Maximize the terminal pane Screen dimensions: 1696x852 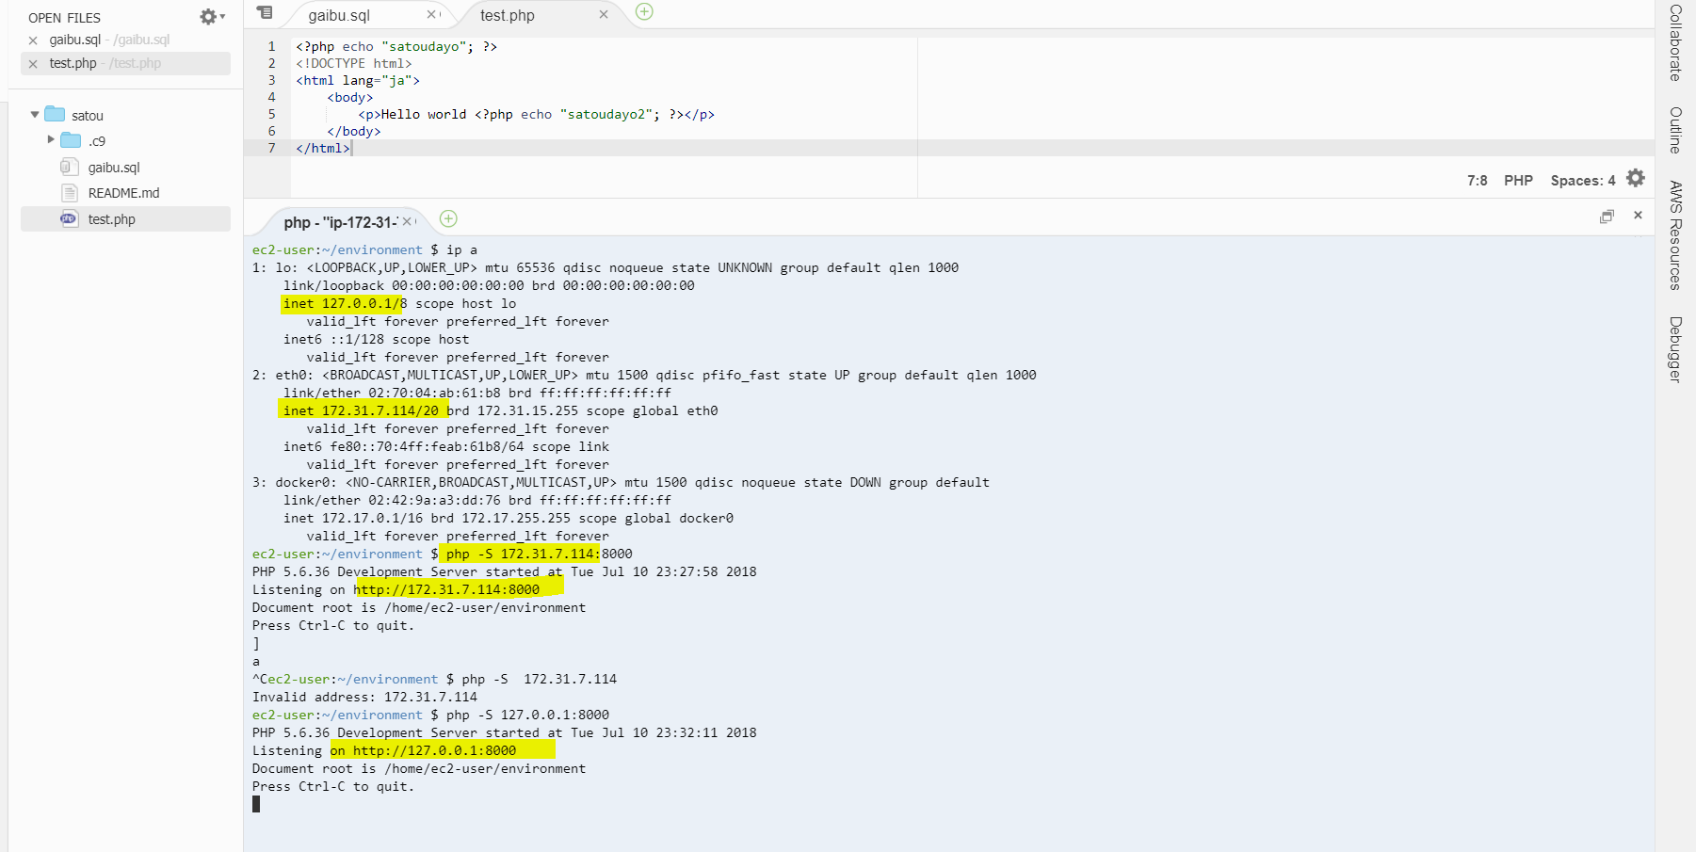1607,217
